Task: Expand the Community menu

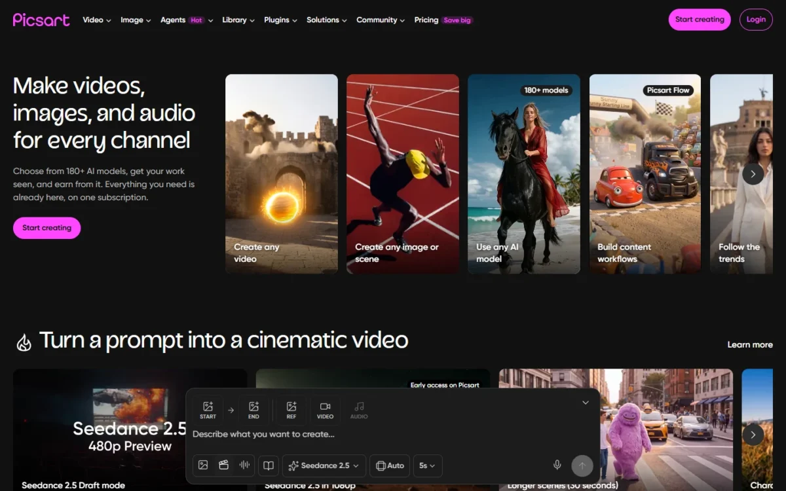Action: [381, 20]
